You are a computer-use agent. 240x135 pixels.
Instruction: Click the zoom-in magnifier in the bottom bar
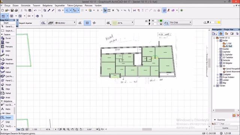(x=64, y=129)
